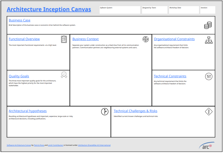Open the Architecture Inception Canvas title link
The image size is (223, 153).
coord(49,9)
